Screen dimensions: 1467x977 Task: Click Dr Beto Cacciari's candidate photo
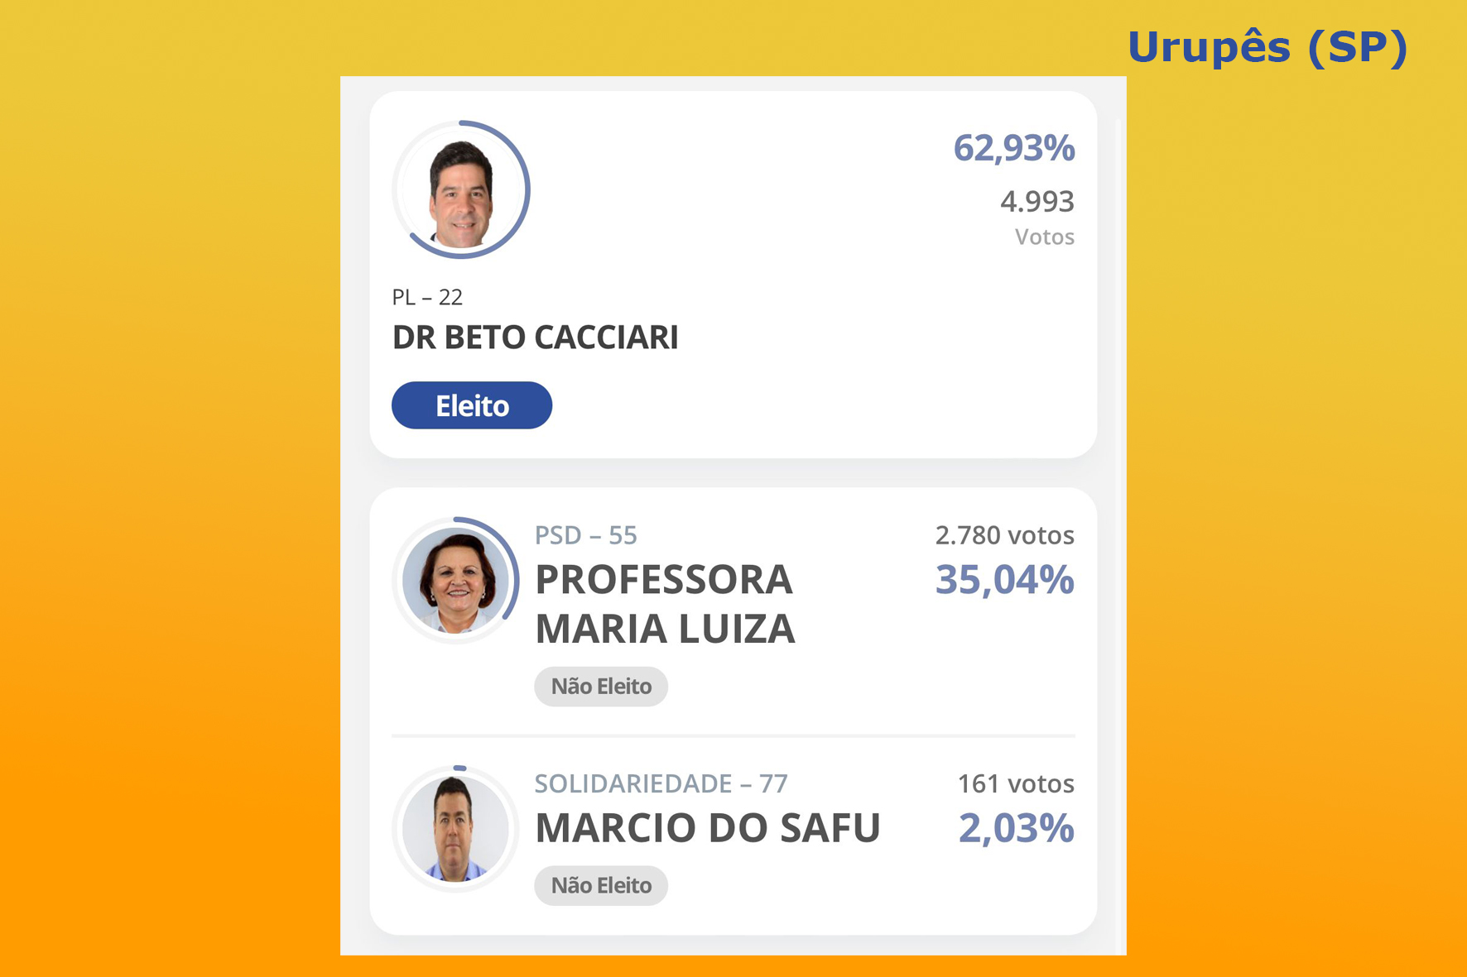(461, 190)
